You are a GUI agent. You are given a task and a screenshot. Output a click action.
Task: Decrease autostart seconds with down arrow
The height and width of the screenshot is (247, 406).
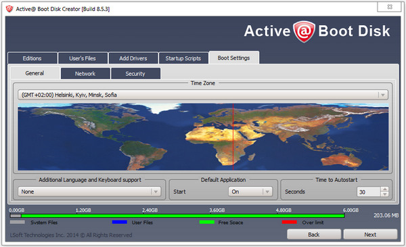click(x=385, y=194)
